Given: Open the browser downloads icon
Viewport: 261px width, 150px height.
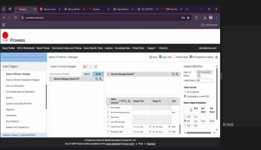Looking at the screenshot, I should click(205, 17).
